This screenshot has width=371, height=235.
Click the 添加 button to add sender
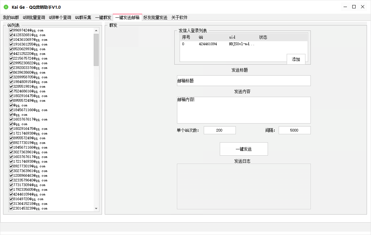coord(296,59)
